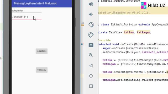Click the onCreate method signature
Viewport: 168px width, 94px height.
click(x=133, y=44)
